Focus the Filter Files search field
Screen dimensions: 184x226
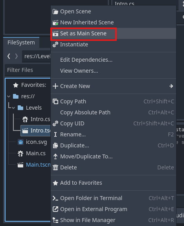(28, 70)
